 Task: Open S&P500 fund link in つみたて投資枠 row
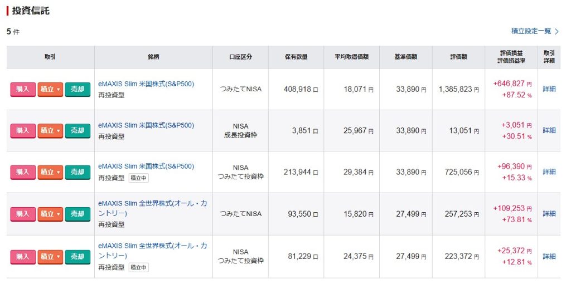coord(146,166)
